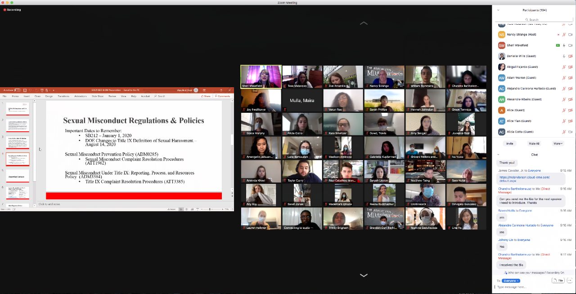Toggle Danielle Wills's camera icon
Screen dimensions: 576x294
(x=570, y=56)
